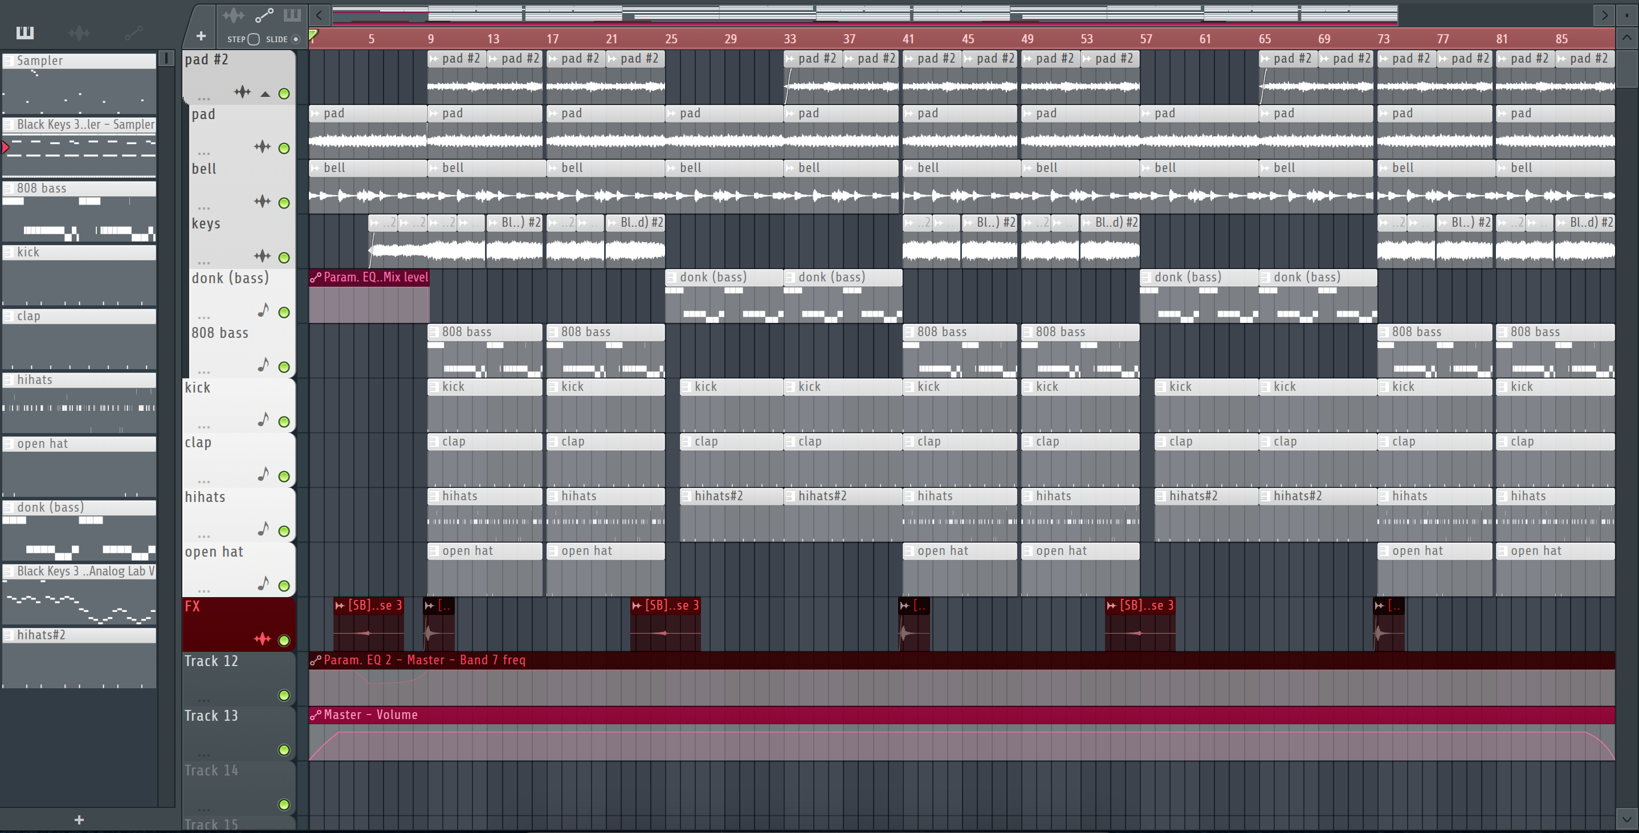Jump to bar 57 on the timeline ruler
The height and width of the screenshot is (833, 1639).
(x=1146, y=39)
